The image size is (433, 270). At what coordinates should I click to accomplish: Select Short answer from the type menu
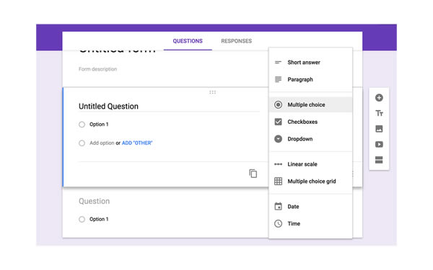point(310,62)
